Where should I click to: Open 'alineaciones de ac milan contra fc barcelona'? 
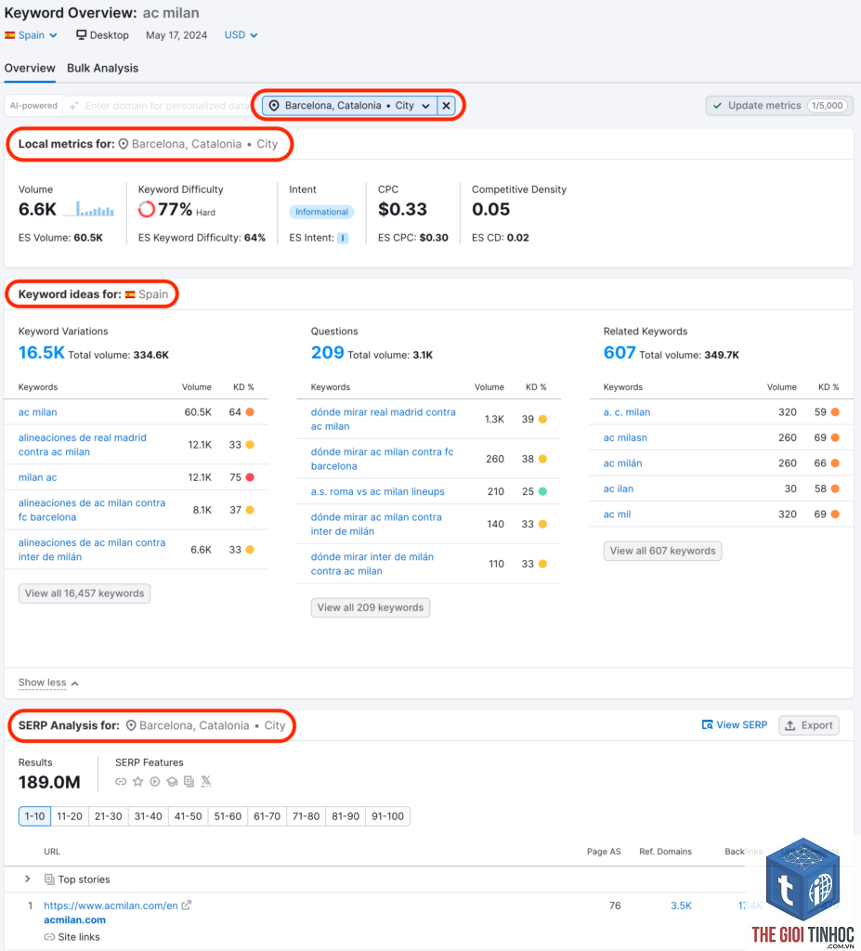click(92, 510)
